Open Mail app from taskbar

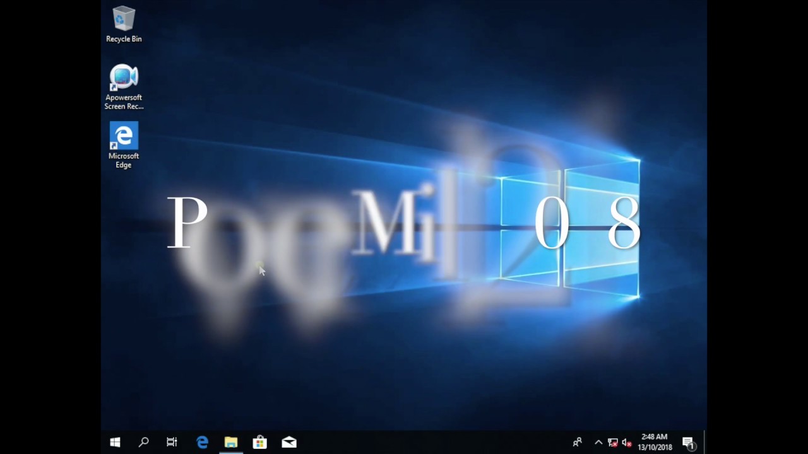(x=289, y=442)
